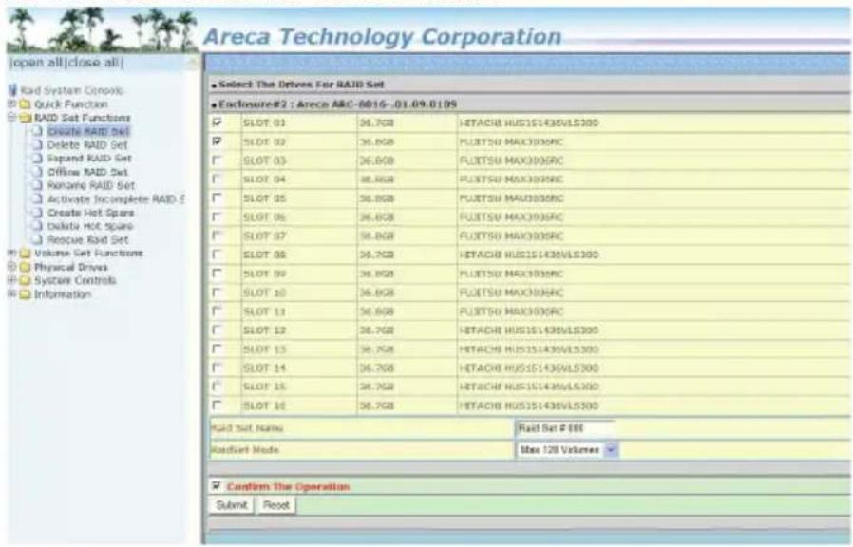Viewport: 853px width, 547px height.
Task: Check the SLOT 08 drive checkbox
Action: (x=218, y=255)
